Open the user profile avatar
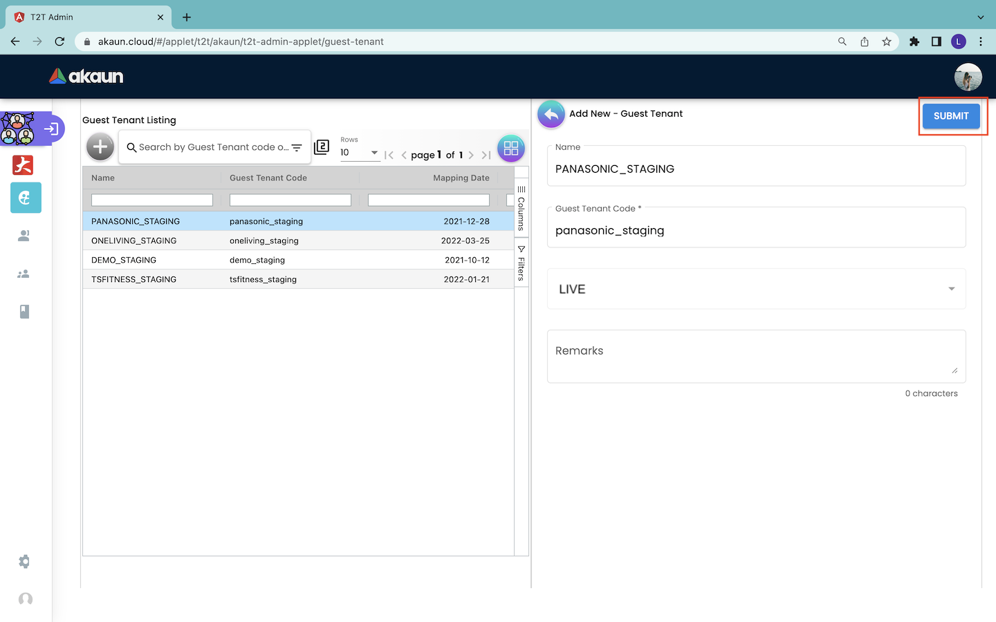 tap(968, 77)
